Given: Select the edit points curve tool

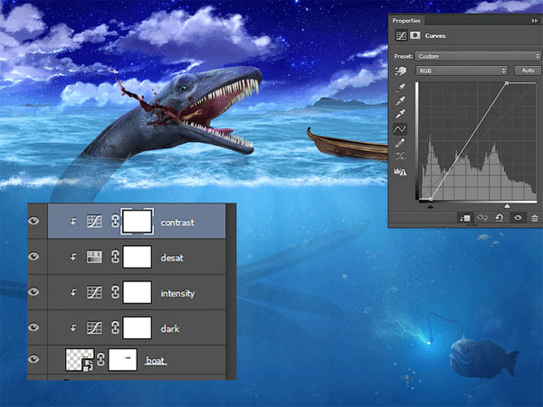Looking at the screenshot, I should pyautogui.click(x=400, y=129).
